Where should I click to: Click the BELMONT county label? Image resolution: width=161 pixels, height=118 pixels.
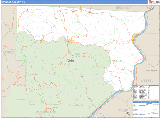point(123,8)
